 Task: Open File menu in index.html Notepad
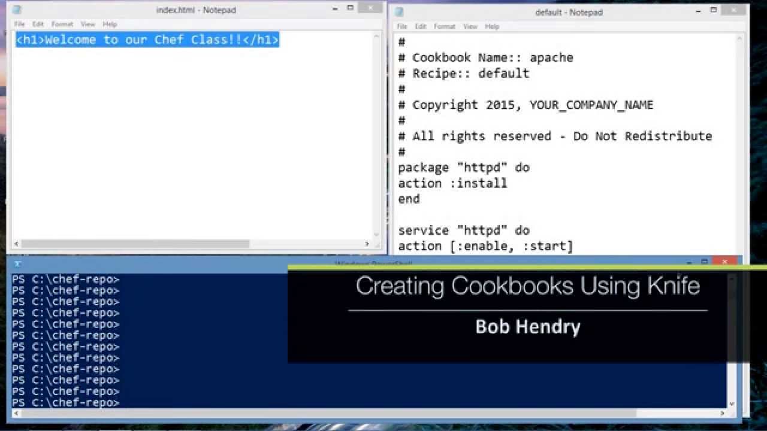[x=20, y=24]
